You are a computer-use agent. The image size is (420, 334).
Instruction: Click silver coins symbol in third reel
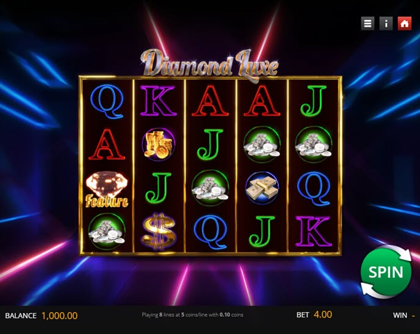[x=210, y=188]
